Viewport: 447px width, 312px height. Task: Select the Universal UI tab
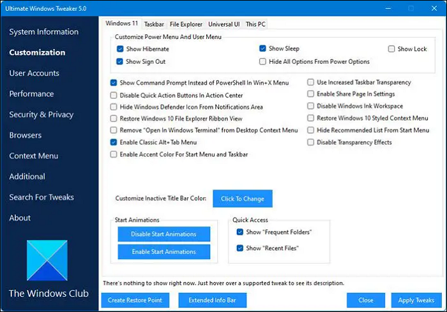click(224, 24)
